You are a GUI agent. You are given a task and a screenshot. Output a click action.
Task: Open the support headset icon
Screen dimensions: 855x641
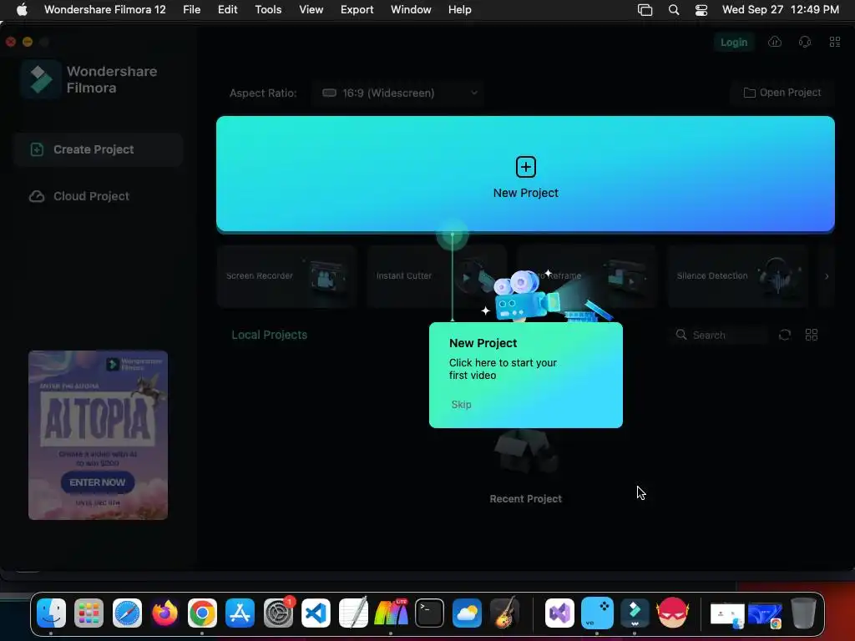805,42
